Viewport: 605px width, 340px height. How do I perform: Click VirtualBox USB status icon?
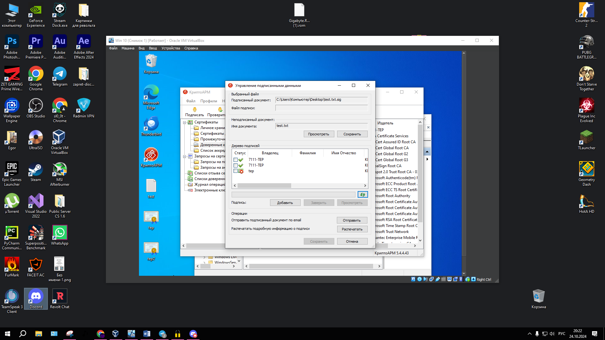(437, 279)
